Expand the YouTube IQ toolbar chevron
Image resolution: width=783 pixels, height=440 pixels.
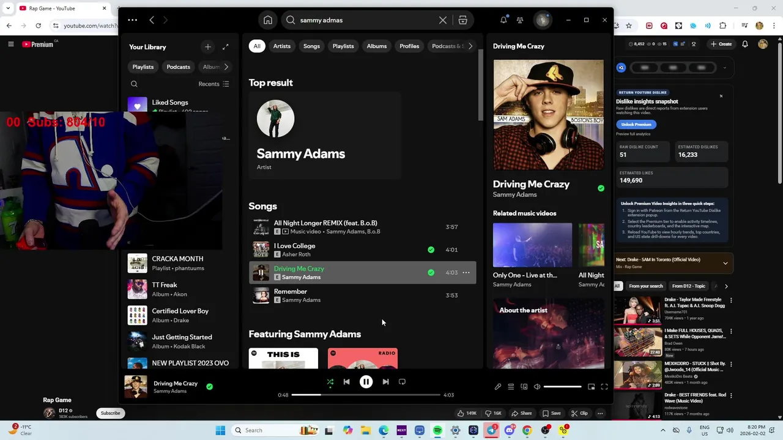(725, 68)
